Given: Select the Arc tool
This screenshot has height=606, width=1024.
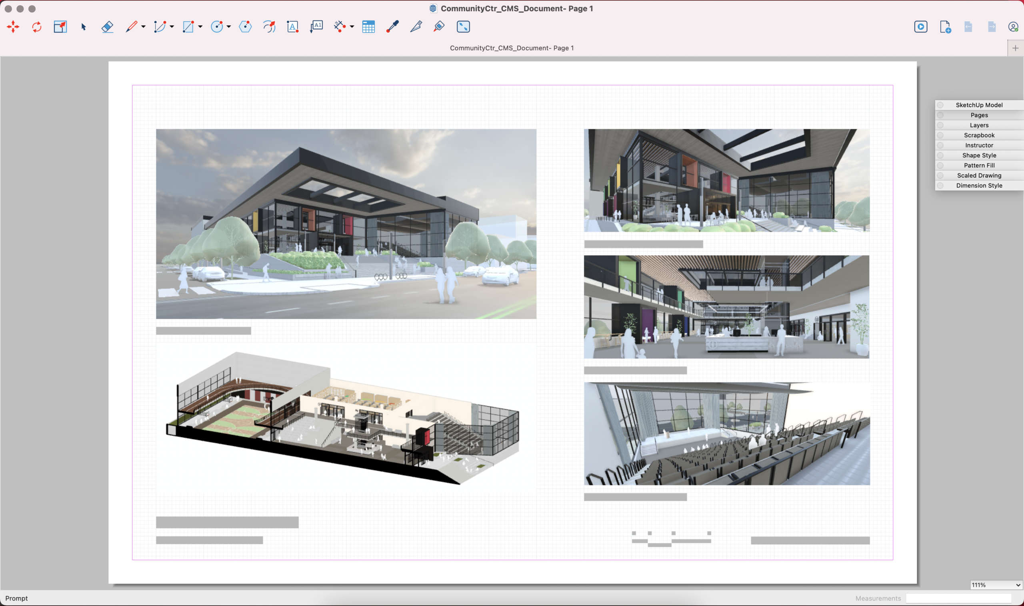Looking at the screenshot, I should pyautogui.click(x=160, y=27).
